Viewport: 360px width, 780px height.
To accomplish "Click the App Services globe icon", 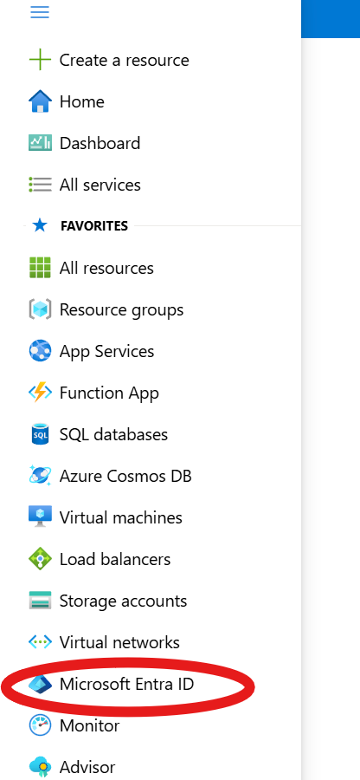I will pos(40,351).
